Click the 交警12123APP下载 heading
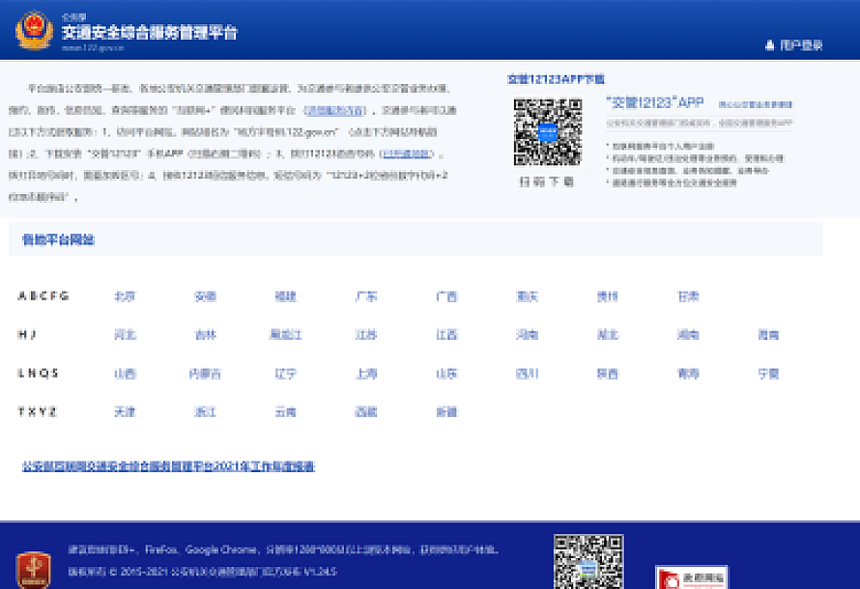This screenshot has width=860, height=589. click(x=556, y=79)
